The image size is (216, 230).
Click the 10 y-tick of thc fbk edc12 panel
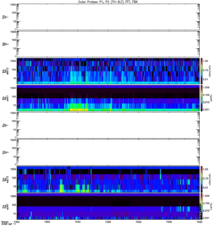[x=15, y=187]
